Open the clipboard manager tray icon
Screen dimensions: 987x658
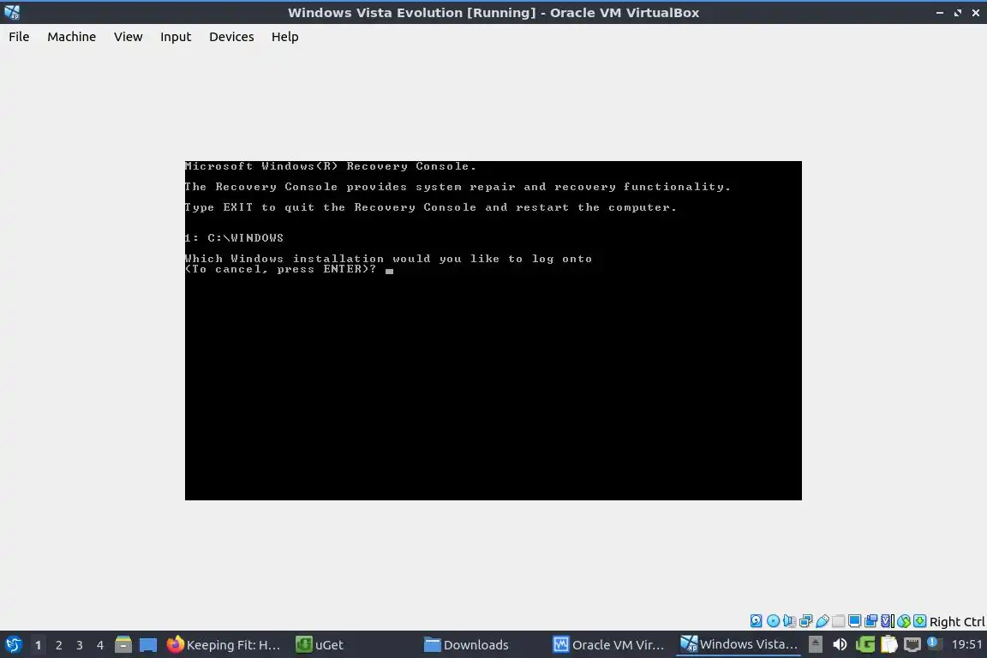click(888, 644)
